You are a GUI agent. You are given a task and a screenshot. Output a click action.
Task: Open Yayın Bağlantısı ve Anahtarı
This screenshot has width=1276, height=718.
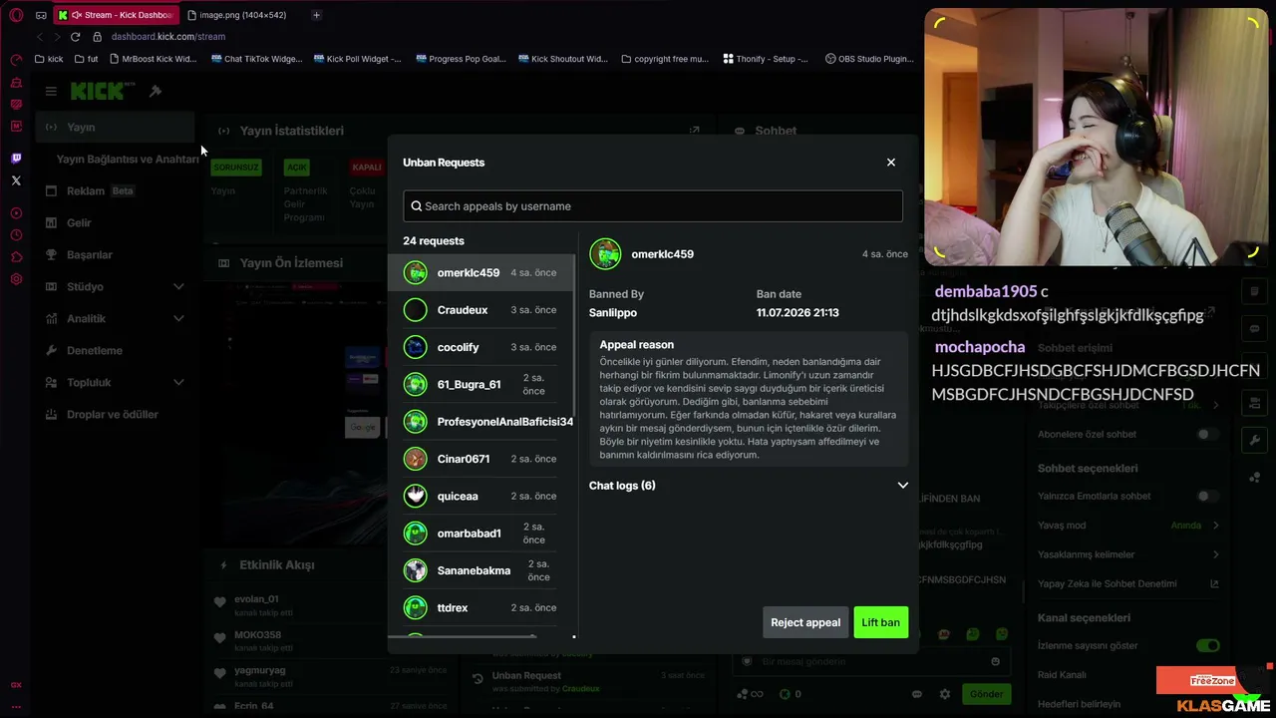tap(128, 159)
